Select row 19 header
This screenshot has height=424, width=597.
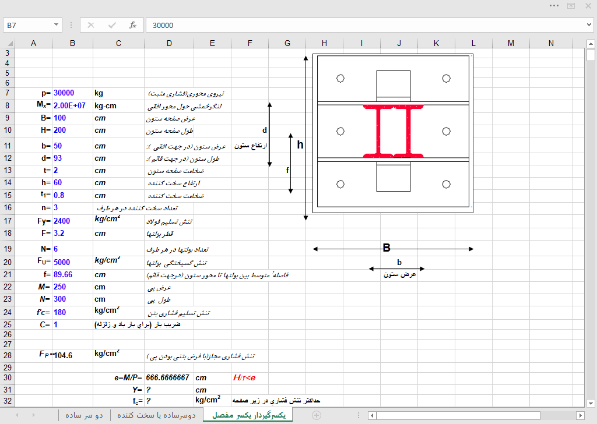pyautogui.click(x=7, y=249)
